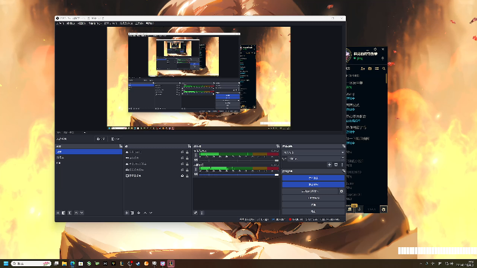Open advanced audio properties gear in mixer
This screenshot has height=268, width=477.
pos(196,213)
